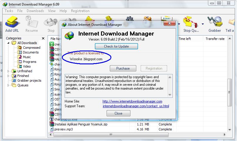The image size is (237, 141).
Task: Click the preview.mp3 file icon
Action: click(x=52, y=129)
